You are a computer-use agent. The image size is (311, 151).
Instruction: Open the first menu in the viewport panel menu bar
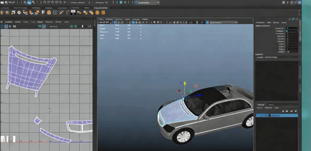pos(101,19)
